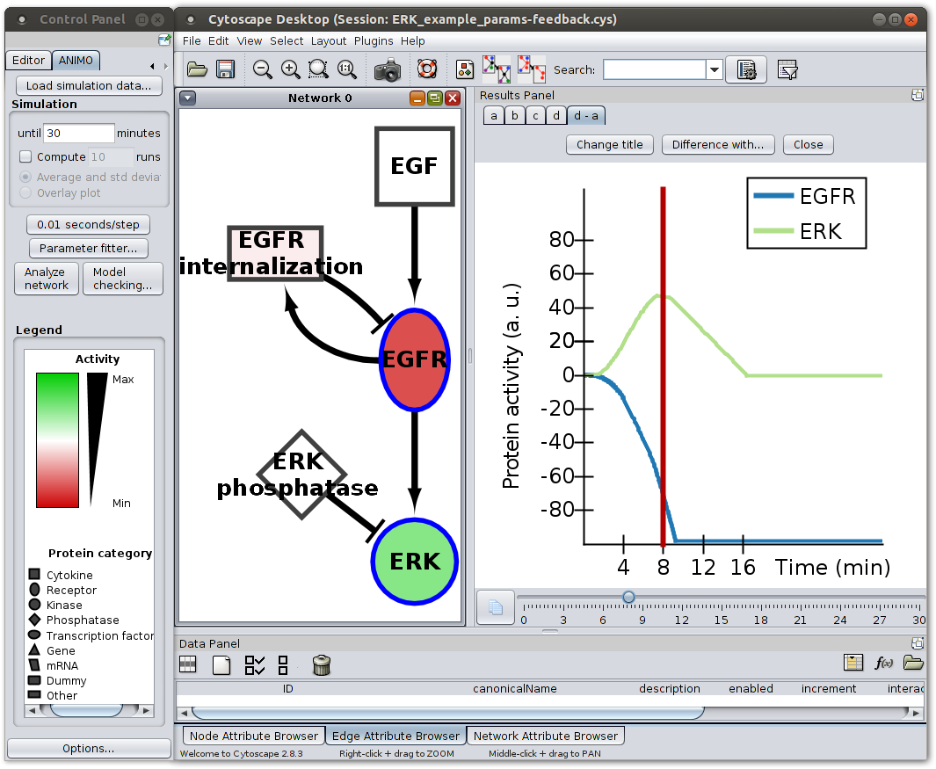Open the VizMapper style icon
The image size is (936, 769).
464,69
